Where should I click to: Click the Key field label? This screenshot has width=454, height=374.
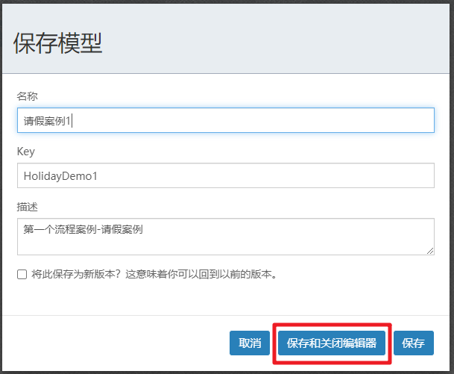coord(25,152)
